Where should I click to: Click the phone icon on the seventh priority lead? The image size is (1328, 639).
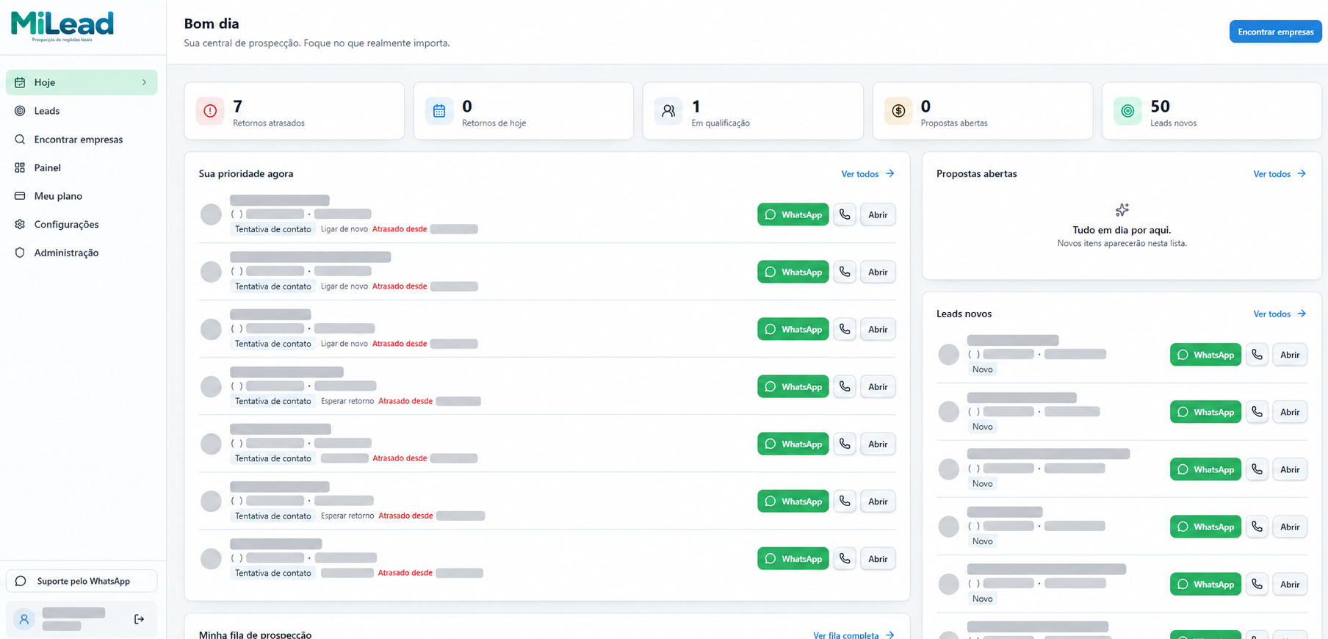pyautogui.click(x=845, y=559)
